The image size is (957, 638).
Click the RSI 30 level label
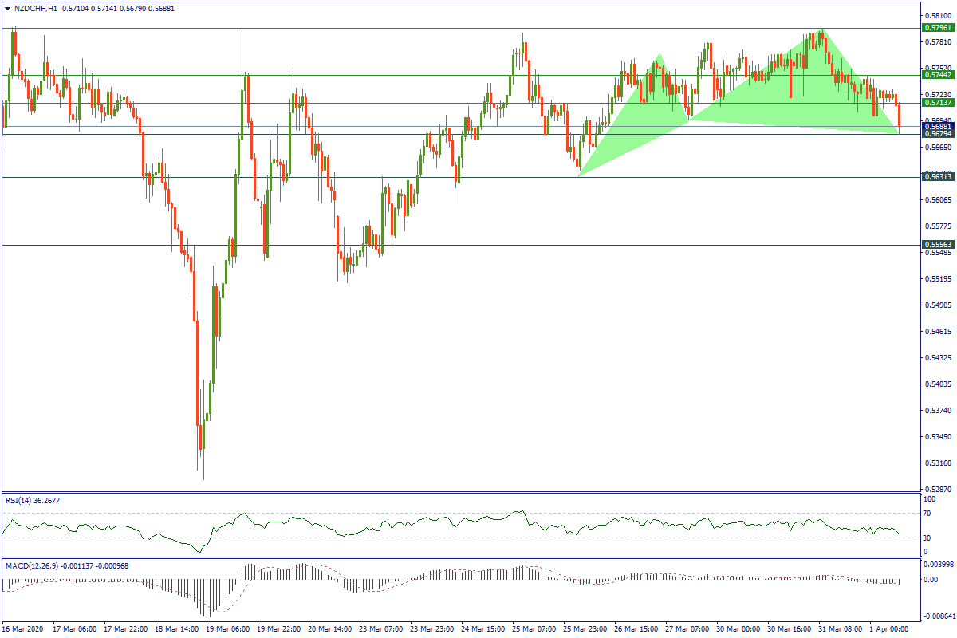927,538
